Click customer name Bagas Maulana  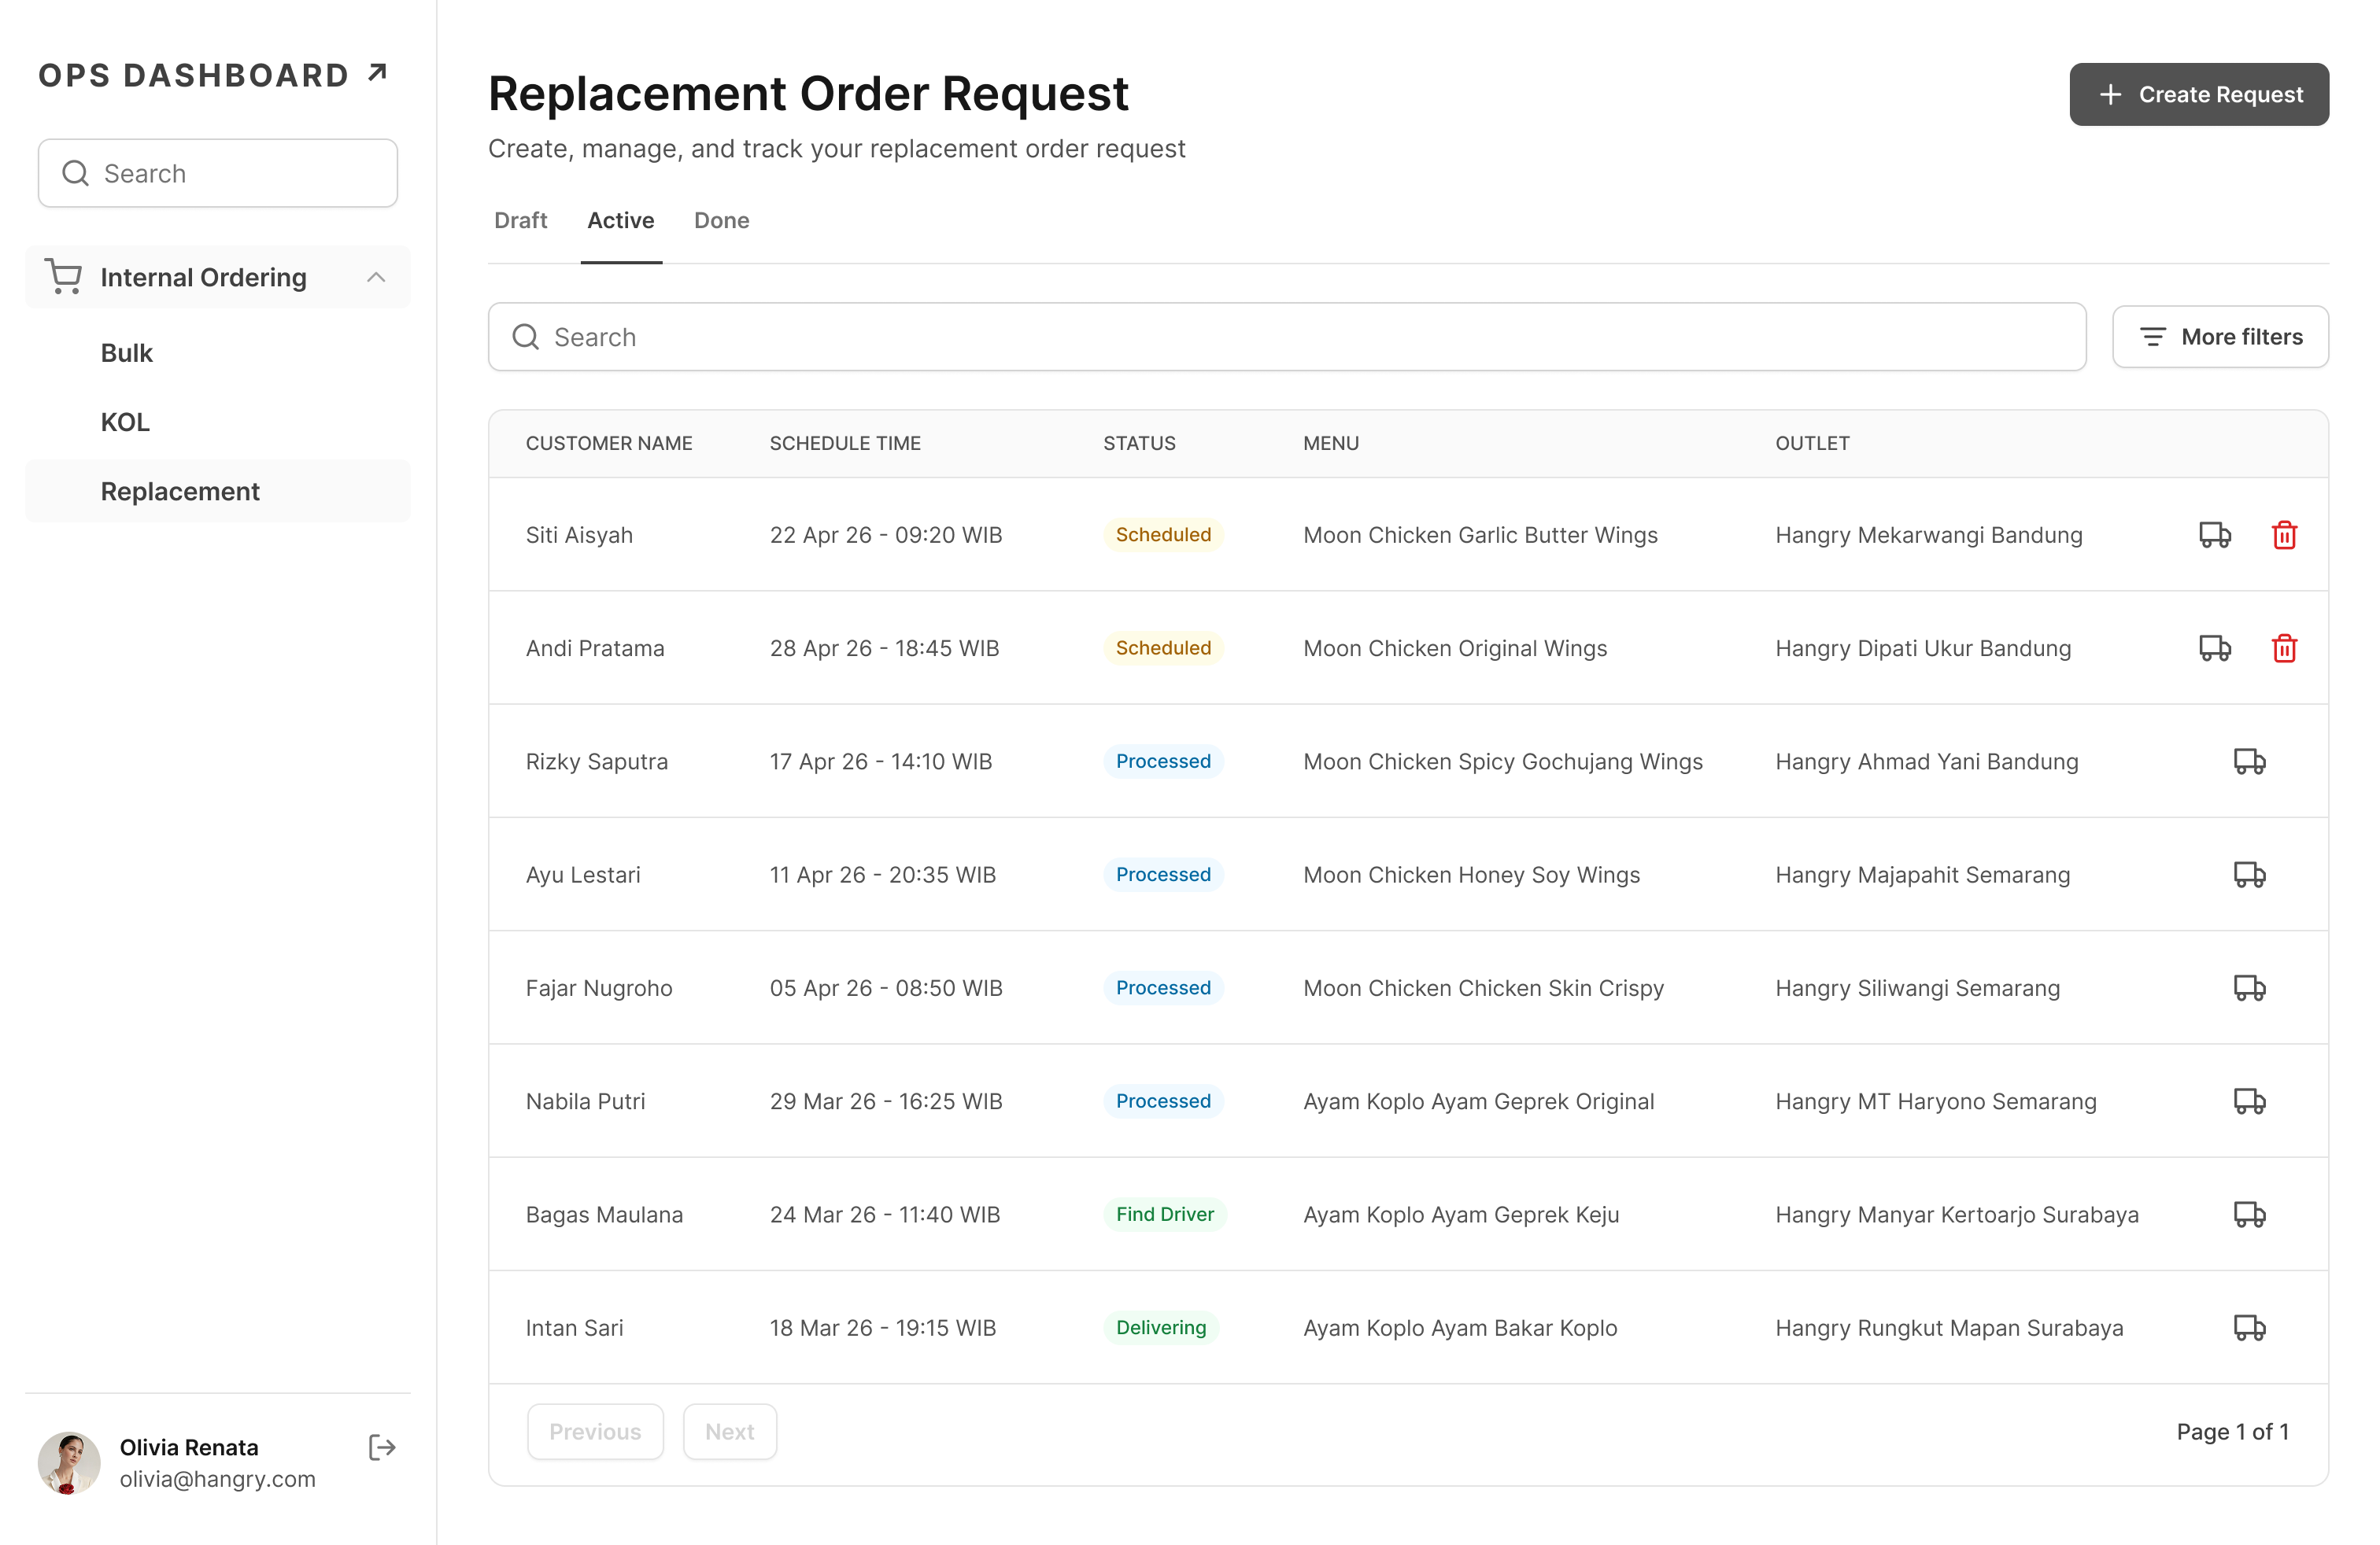point(605,1215)
